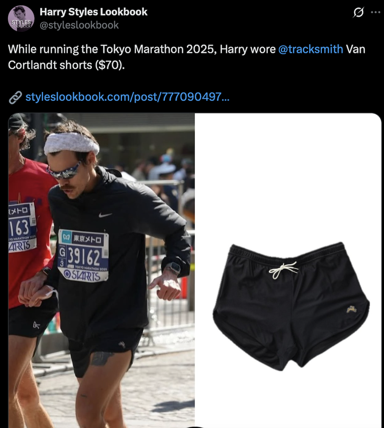Visit the @styleslookbook handle

click(x=79, y=25)
